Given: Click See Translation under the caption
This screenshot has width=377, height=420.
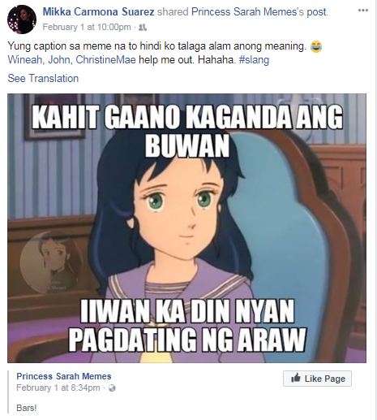Looking at the screenshot, I should 43,78.
